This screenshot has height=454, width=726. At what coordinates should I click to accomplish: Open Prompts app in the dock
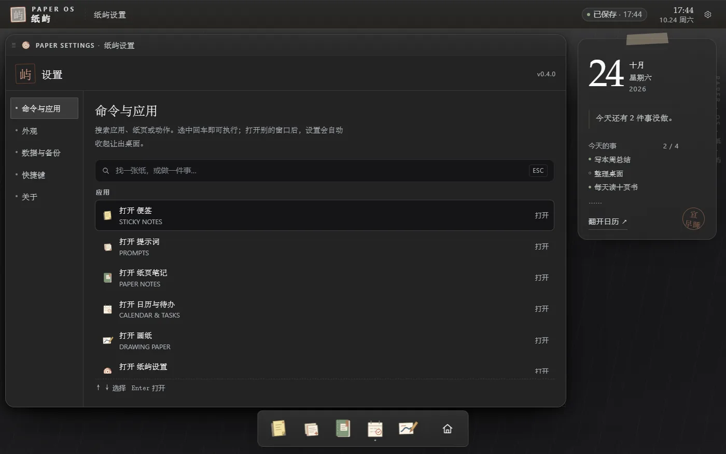tap(311, 429)
